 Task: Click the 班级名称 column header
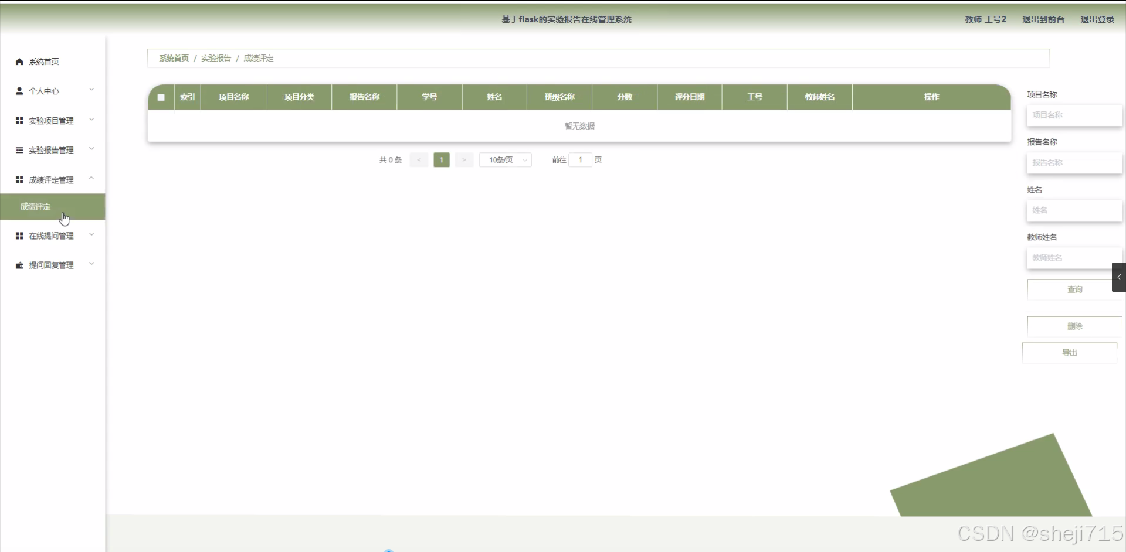559,97
